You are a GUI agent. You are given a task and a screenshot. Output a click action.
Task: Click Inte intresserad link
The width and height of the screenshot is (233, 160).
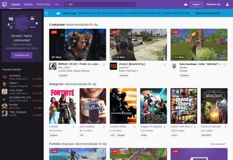pyautogui.click(x=218, y=144)
